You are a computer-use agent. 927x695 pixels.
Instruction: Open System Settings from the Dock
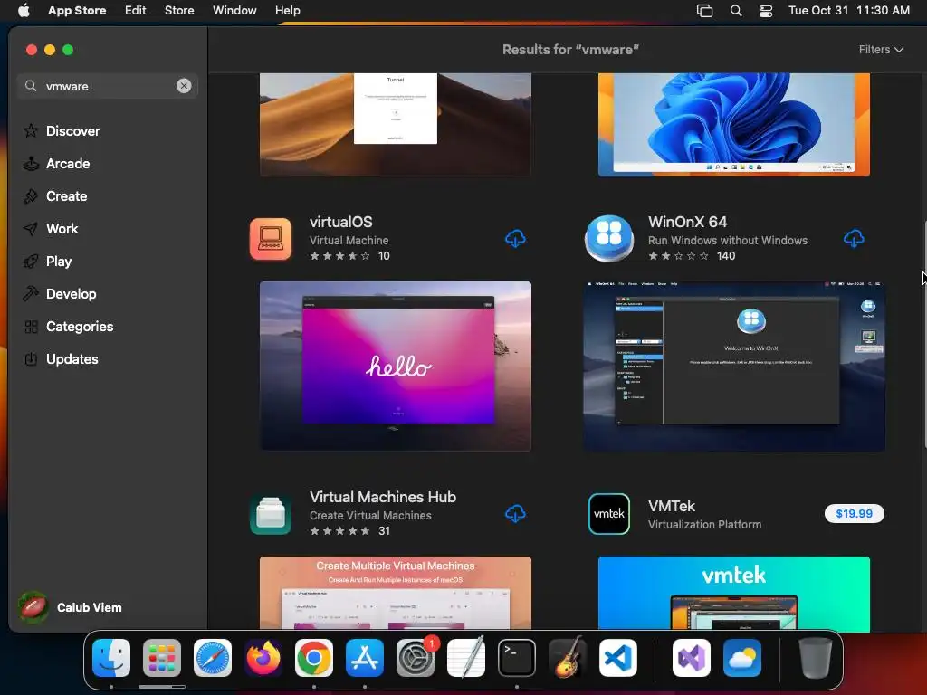coord(416,658)
